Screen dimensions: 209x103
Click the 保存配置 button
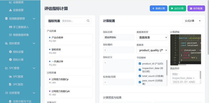(196, 8)
